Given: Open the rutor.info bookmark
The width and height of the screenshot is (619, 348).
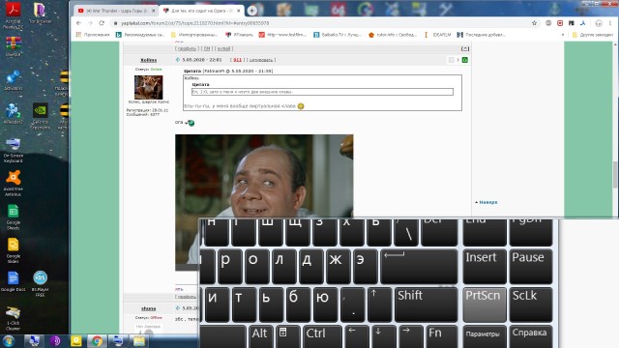Looking at the screenshot, I should (x=393, y=35).
